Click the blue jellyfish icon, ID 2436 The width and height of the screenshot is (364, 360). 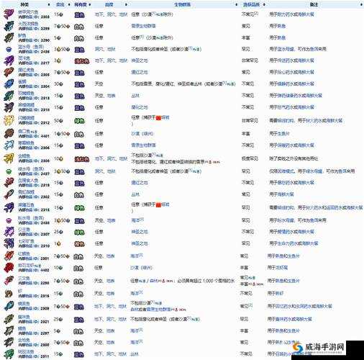(9, 50)
